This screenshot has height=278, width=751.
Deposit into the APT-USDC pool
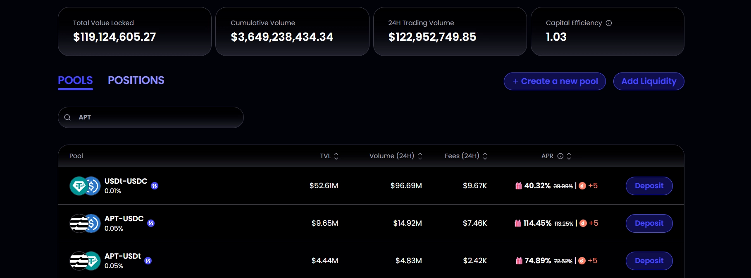(x=649, y=223)
